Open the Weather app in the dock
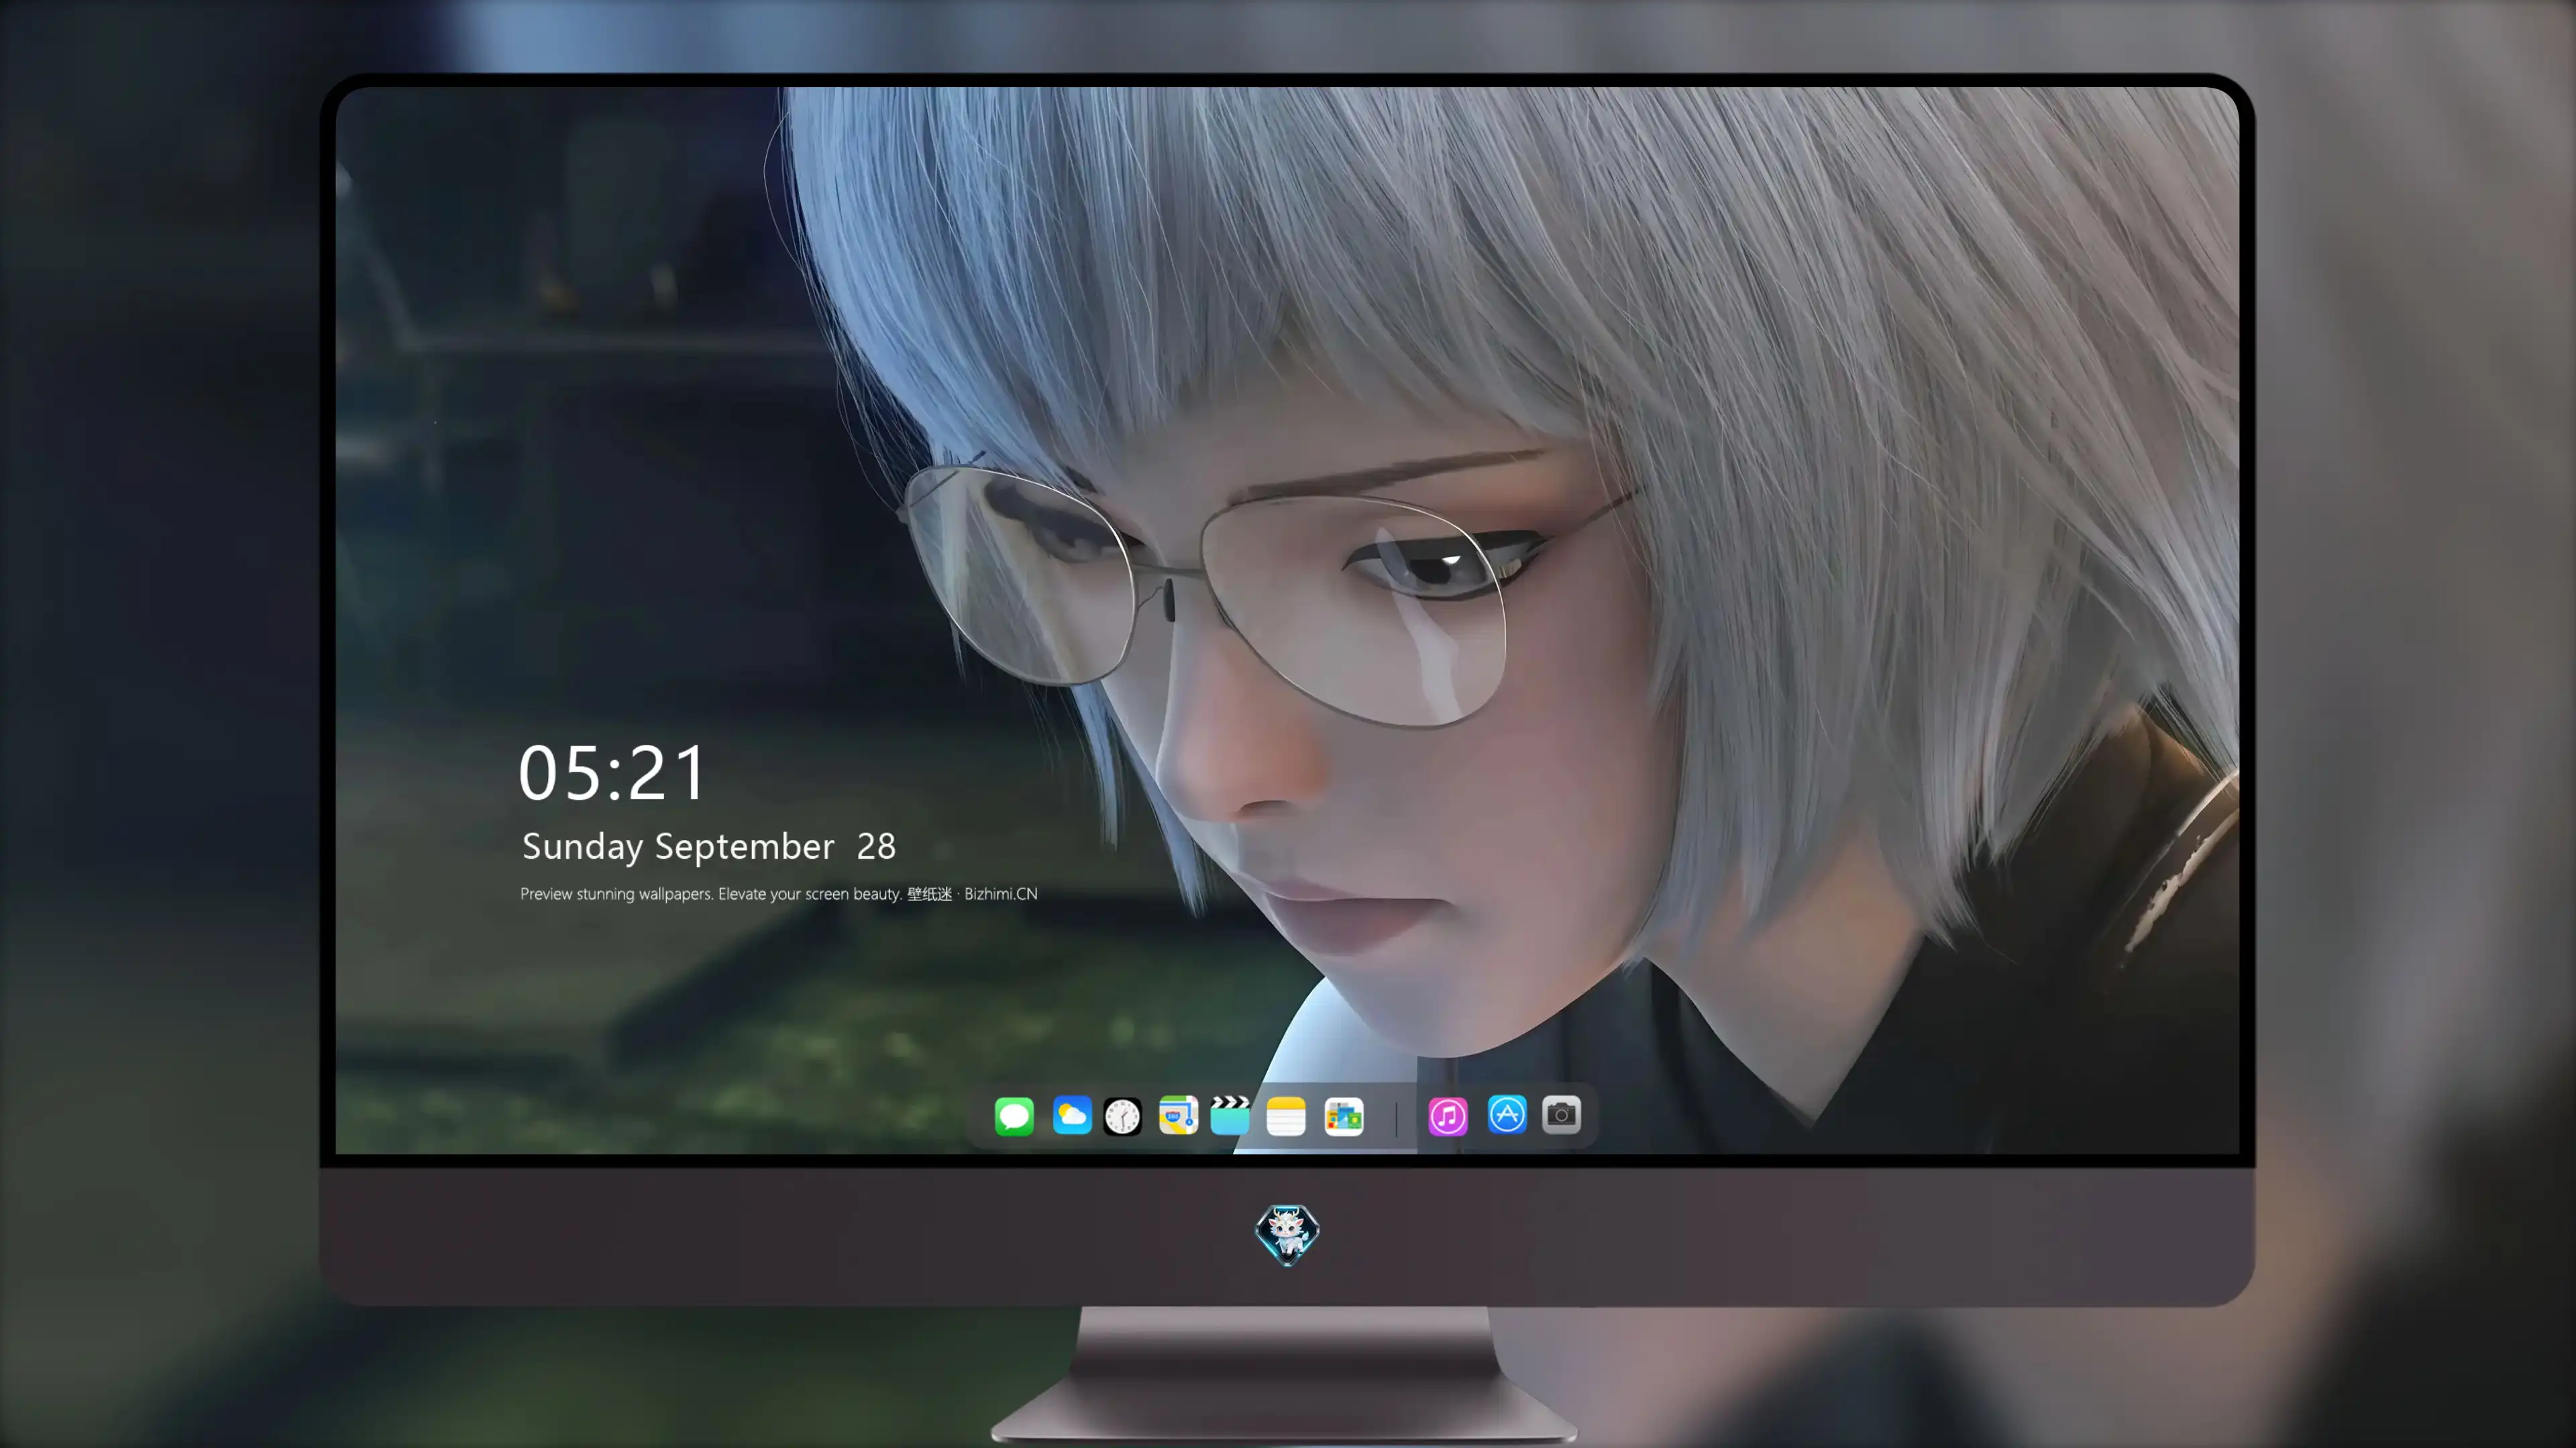 (x=1072, y=1115)
